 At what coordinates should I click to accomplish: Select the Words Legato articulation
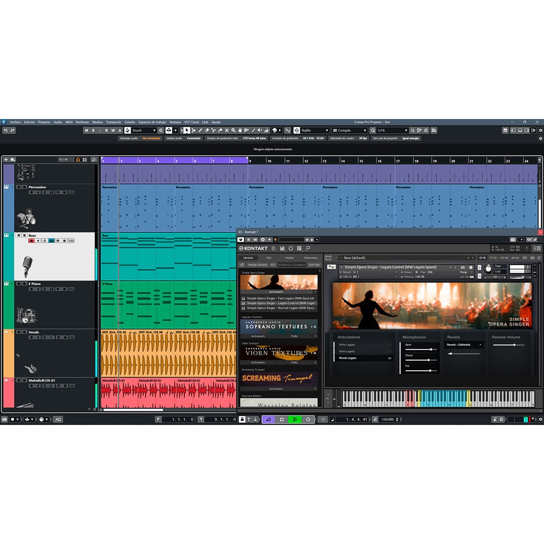[x=348, y=358]
